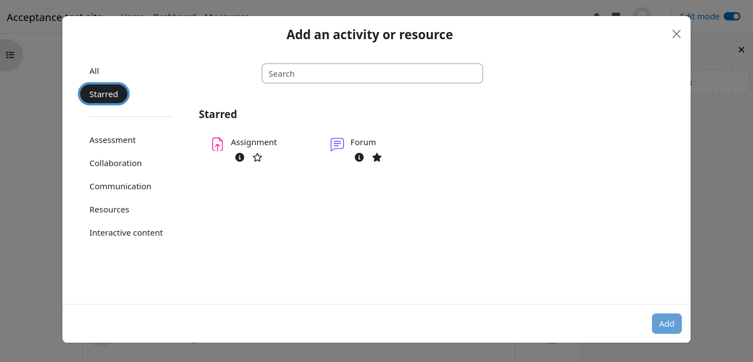The image size is (753, 362).
Task: Choose the Forum activity name
Action: [363, 142]
